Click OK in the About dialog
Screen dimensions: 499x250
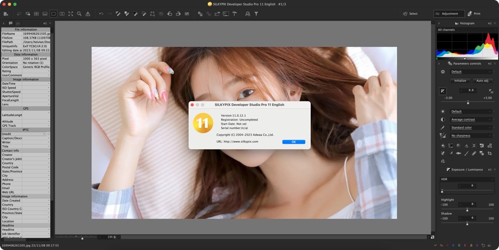click(x=293, y=142)
